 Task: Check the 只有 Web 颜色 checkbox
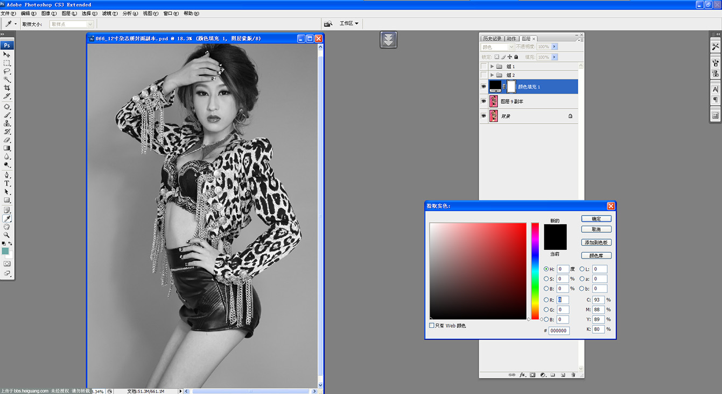[432, 326]
